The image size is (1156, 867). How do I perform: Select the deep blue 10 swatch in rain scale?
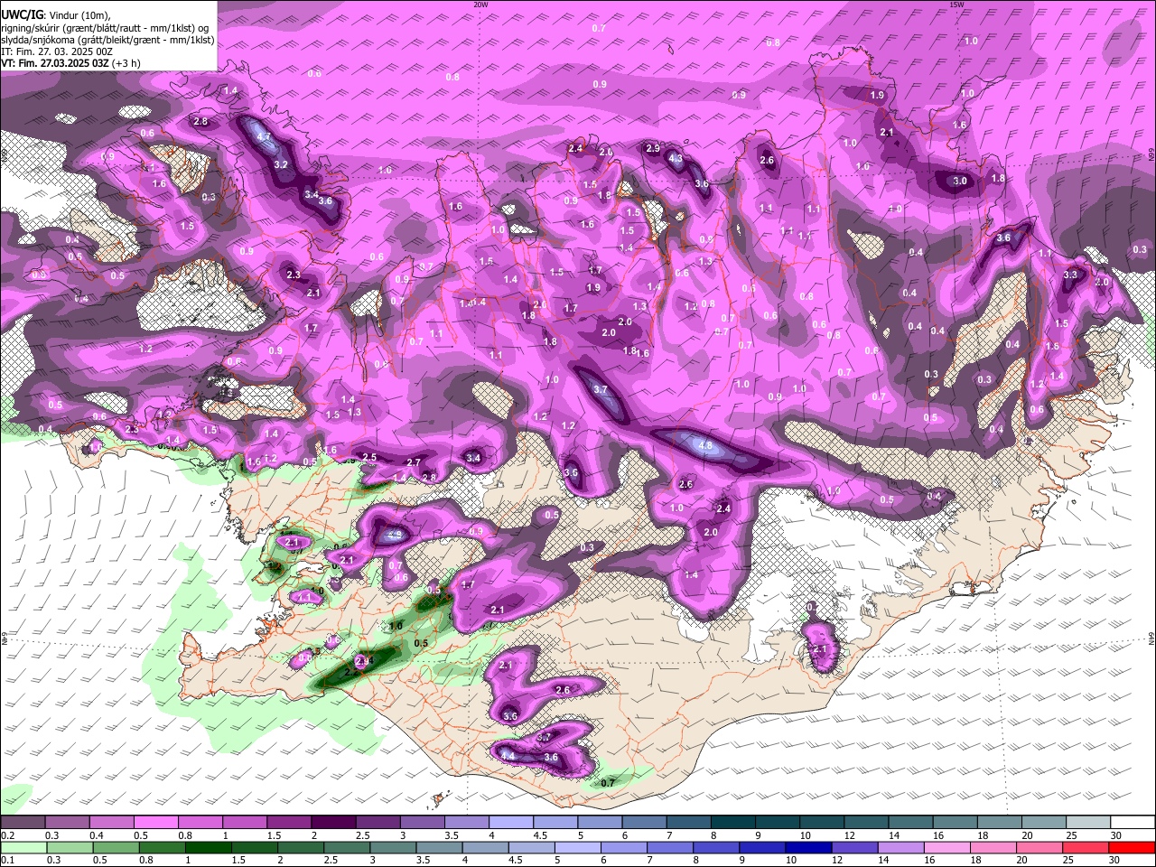808,847
